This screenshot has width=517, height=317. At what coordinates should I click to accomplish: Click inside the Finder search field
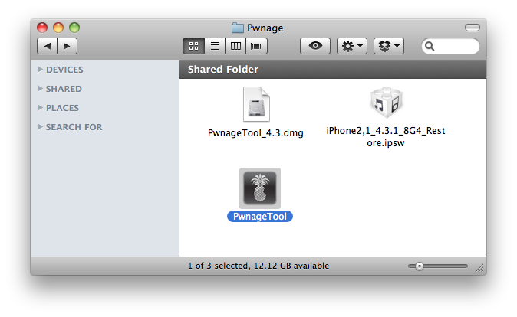[456, 47]
